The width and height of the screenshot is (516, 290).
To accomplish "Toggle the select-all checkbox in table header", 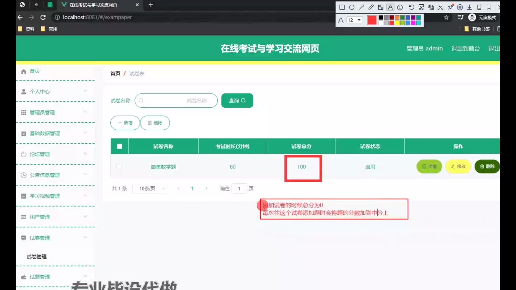I will [120, 146].
